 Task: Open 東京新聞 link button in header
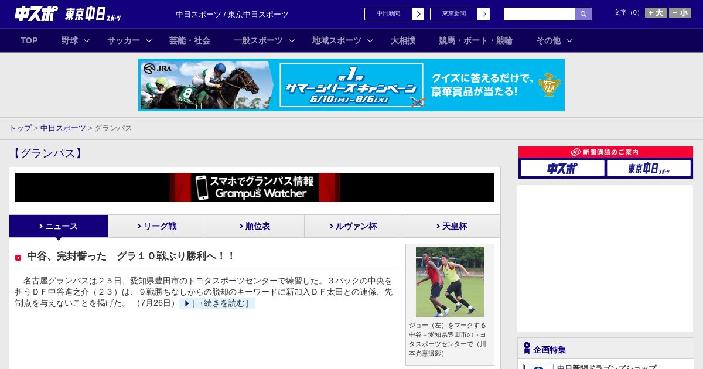coord(453,14)
